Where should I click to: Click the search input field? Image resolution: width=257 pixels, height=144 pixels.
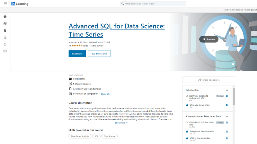153,4
